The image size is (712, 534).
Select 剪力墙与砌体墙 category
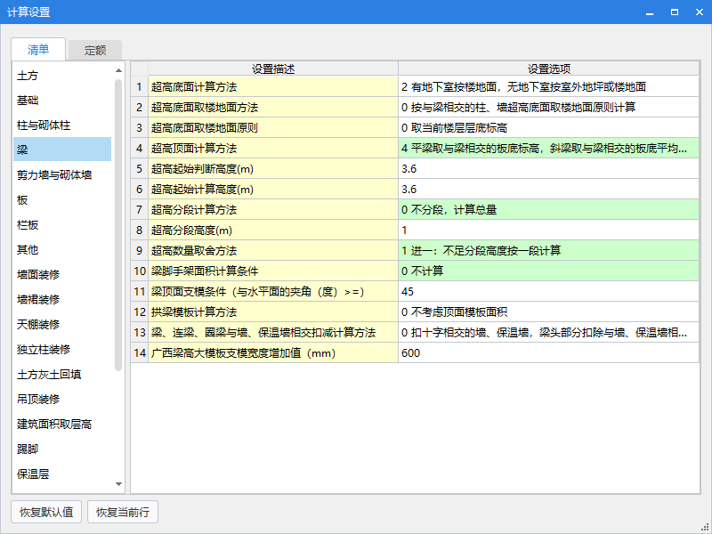[62, 174]
